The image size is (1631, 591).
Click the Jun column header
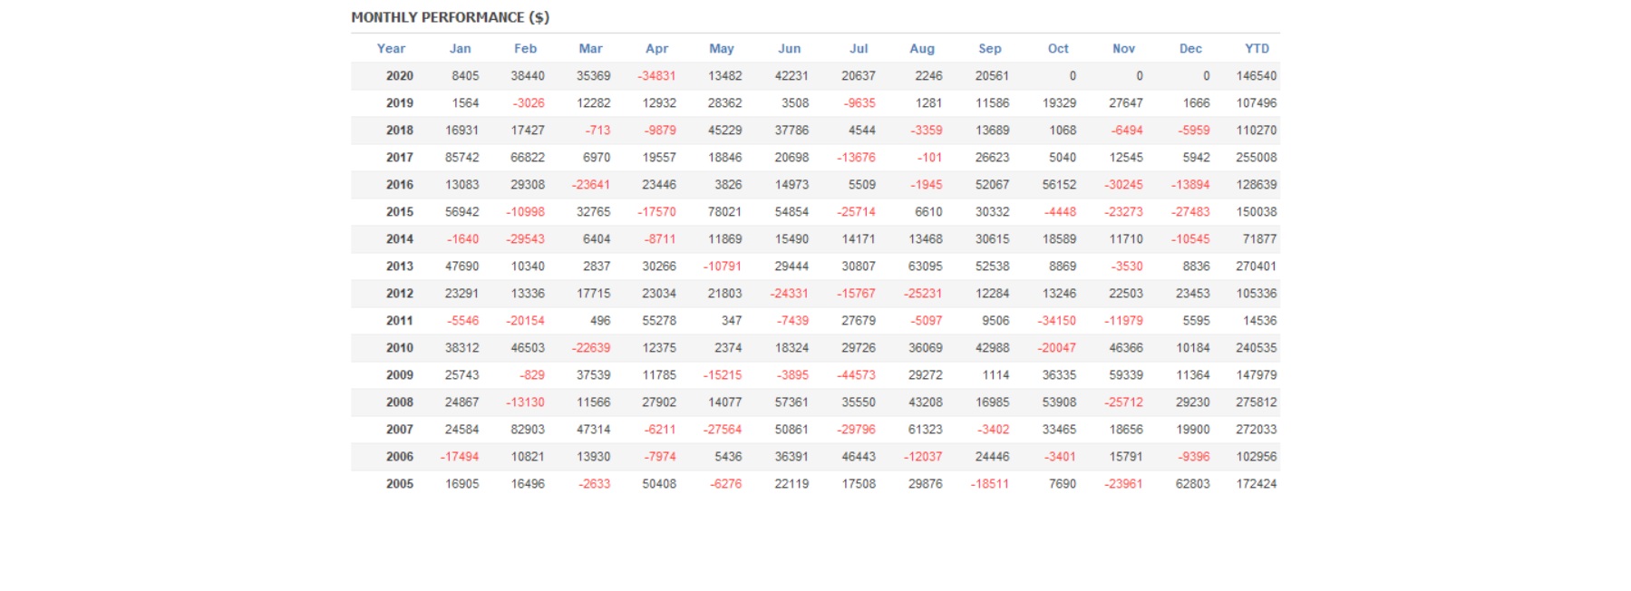point(789,49)
